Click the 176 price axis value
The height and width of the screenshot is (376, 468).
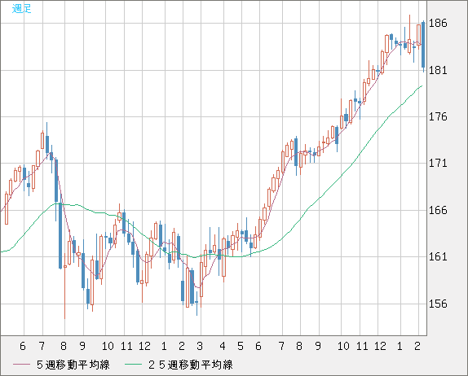coord(438,117)
